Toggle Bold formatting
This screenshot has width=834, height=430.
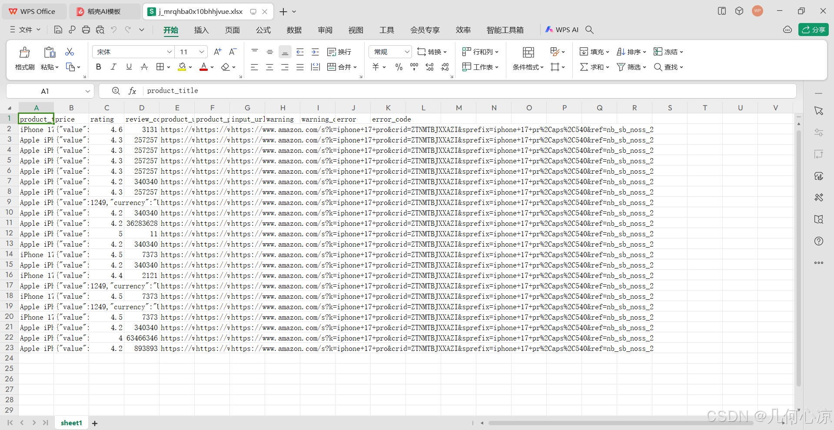tap(99, 67)
